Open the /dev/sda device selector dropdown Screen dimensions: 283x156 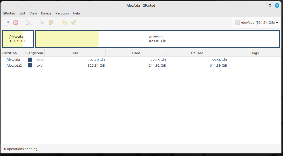coord(256,23)
